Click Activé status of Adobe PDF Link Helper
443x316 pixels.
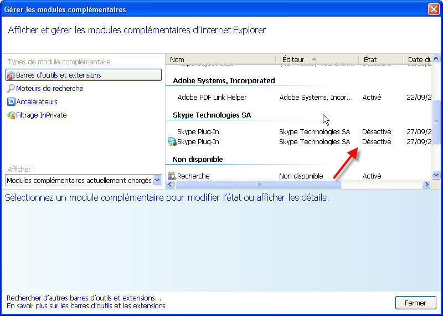pos(372,98)
